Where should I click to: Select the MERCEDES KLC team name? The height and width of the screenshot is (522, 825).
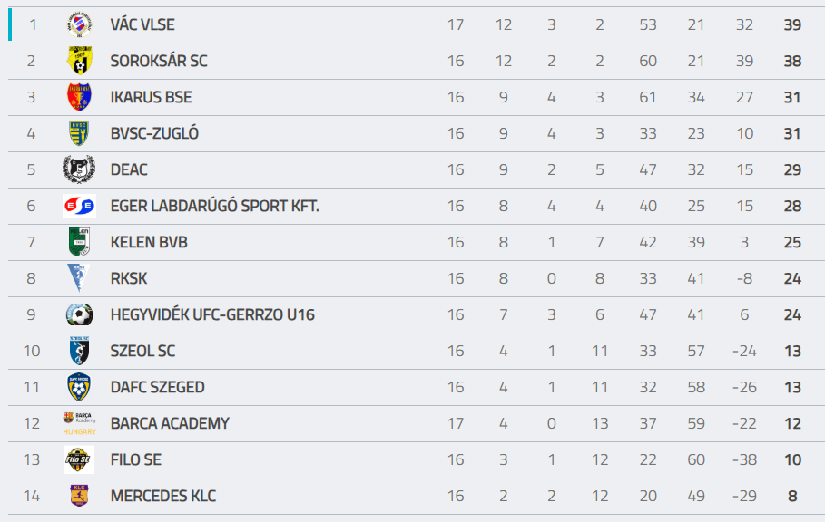163,496
